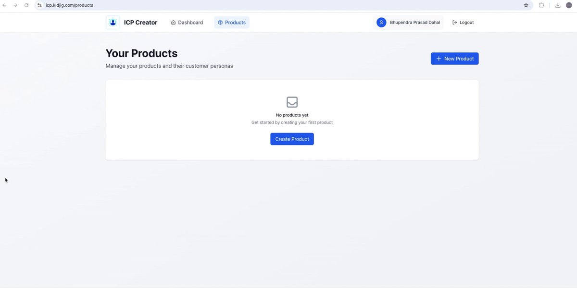Open the browser profile avatar
The width and height of the screenshot is (577, 289).
(569, 5)
